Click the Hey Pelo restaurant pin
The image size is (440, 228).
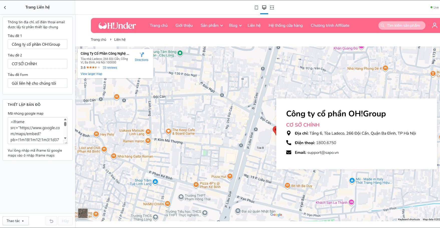pos(96,134)
